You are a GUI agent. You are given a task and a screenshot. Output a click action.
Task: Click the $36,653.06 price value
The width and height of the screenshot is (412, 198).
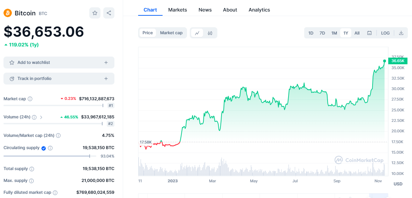(44, 32)
